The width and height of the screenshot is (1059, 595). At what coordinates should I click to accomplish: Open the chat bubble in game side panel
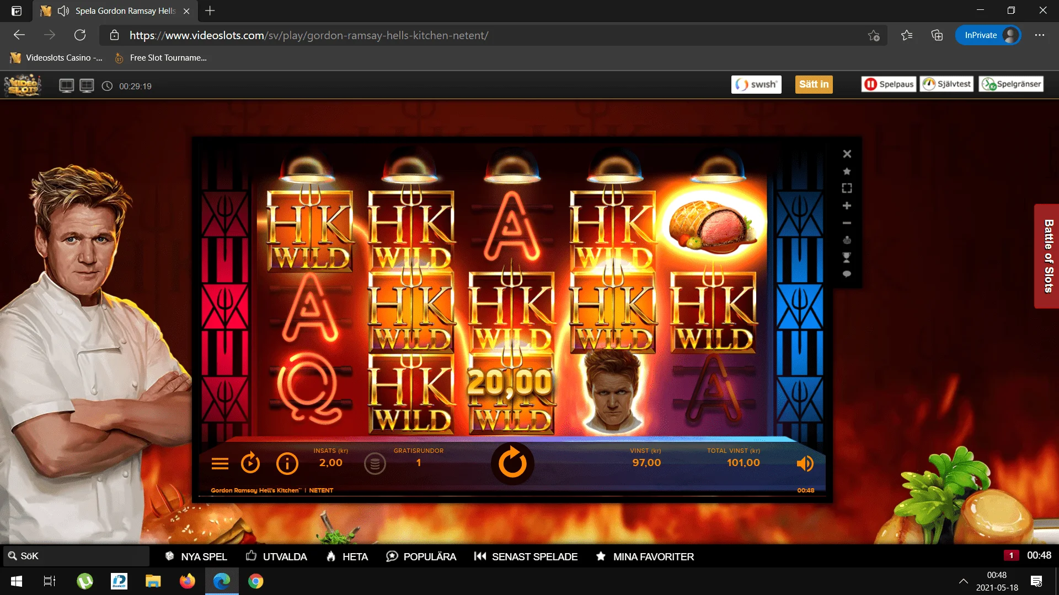point(847,274)
